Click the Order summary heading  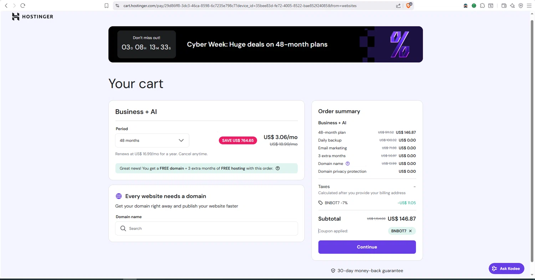pos(339,111)
